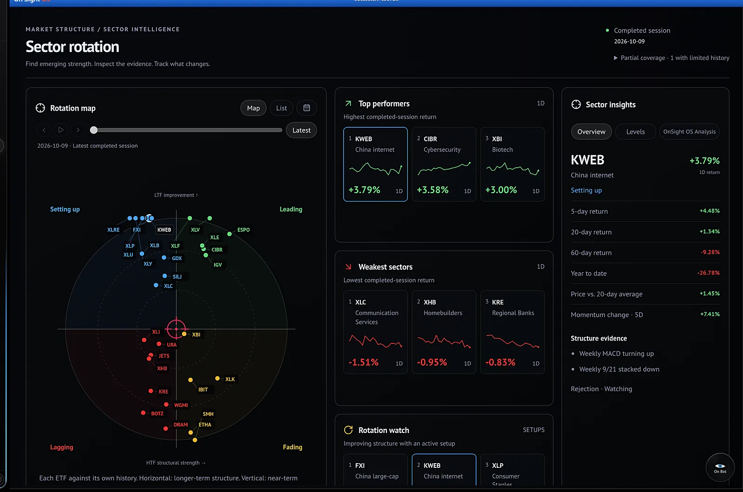Select the DRAM dot on map
The image size is (743, 492).
tap(165, 428)
